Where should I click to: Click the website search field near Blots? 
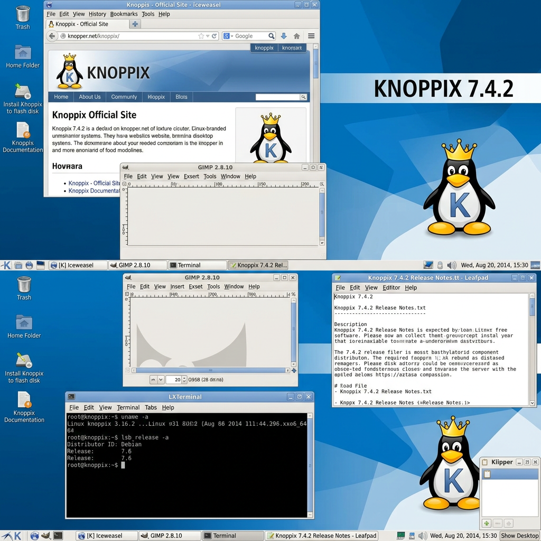point(278,97)
